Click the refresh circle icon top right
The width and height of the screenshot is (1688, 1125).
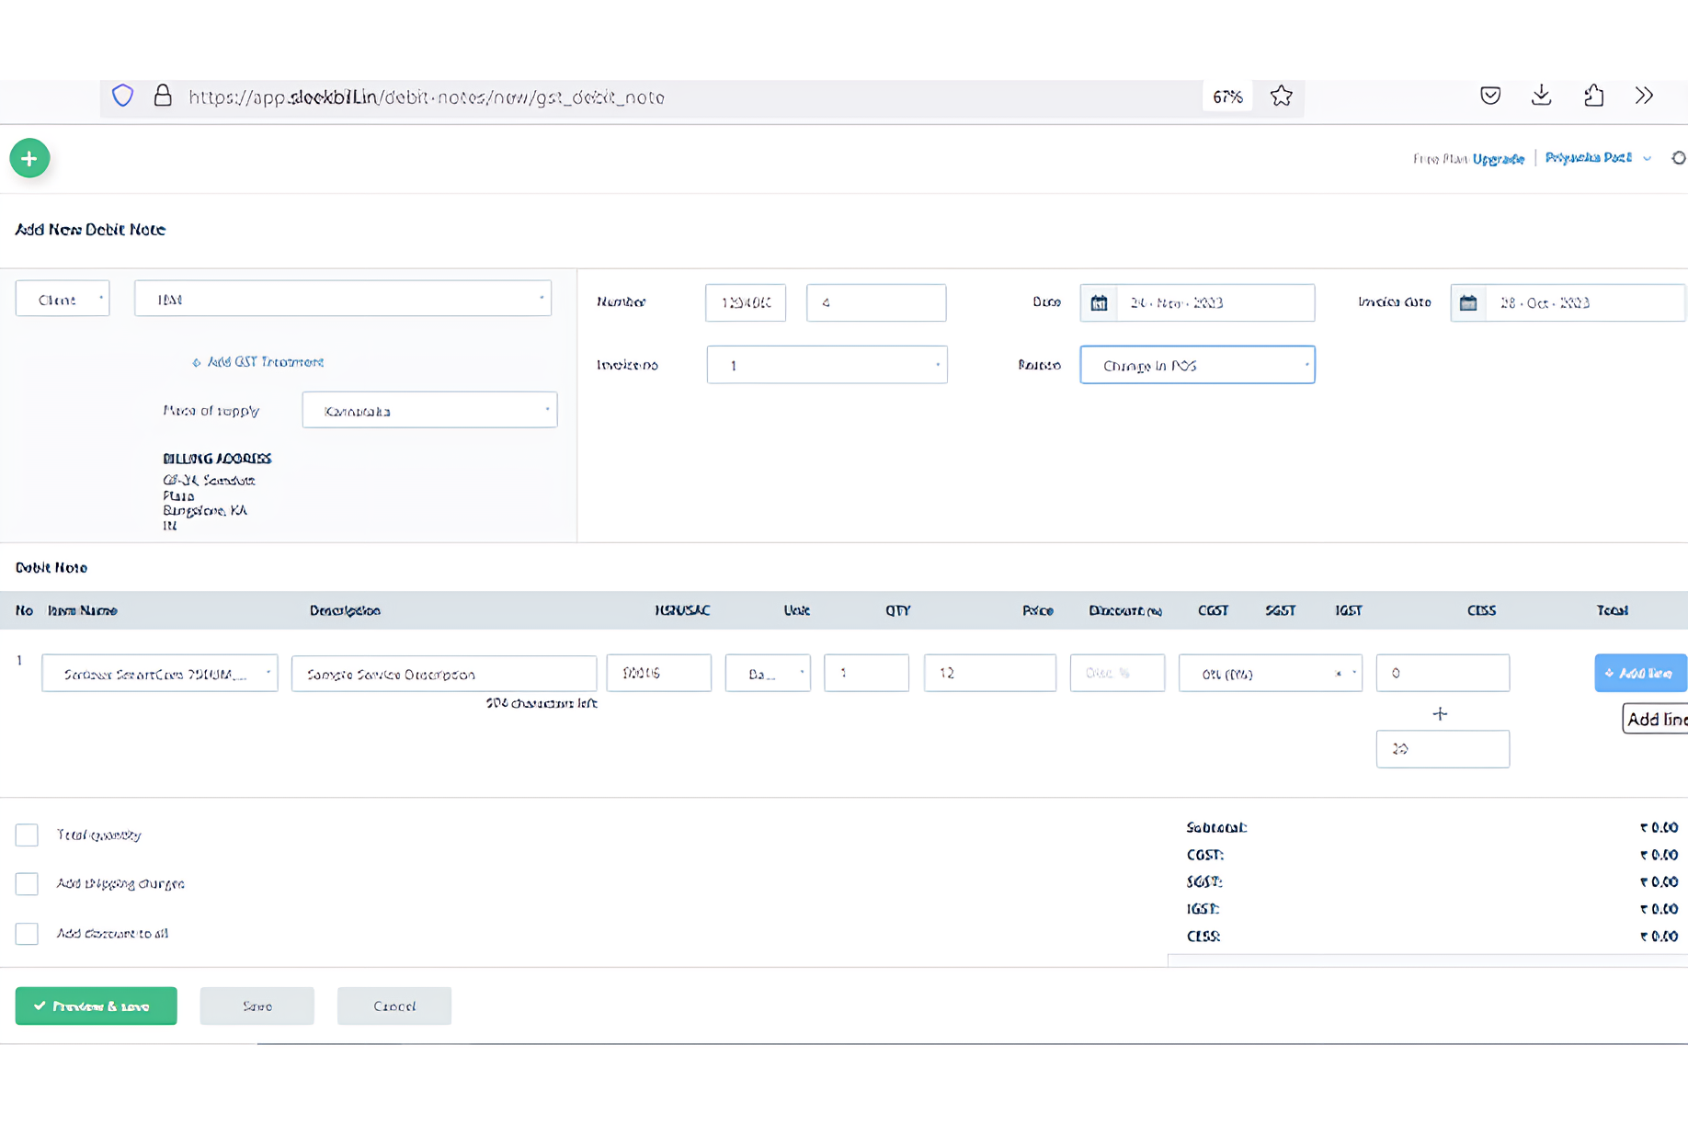point(1679,158)
